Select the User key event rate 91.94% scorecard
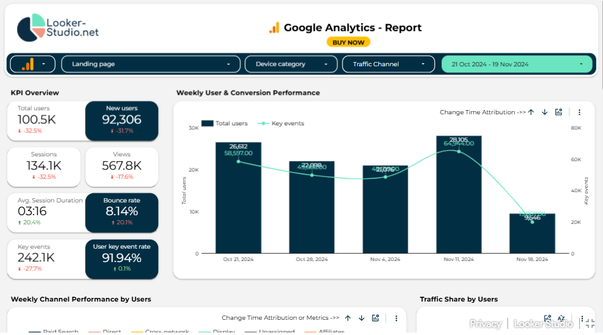This screenshot has height=335, width=603. pos(122,260)
